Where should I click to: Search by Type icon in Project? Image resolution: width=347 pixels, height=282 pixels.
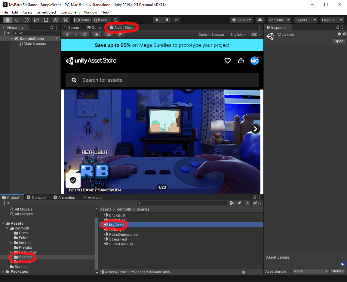(x=232, y=203)
